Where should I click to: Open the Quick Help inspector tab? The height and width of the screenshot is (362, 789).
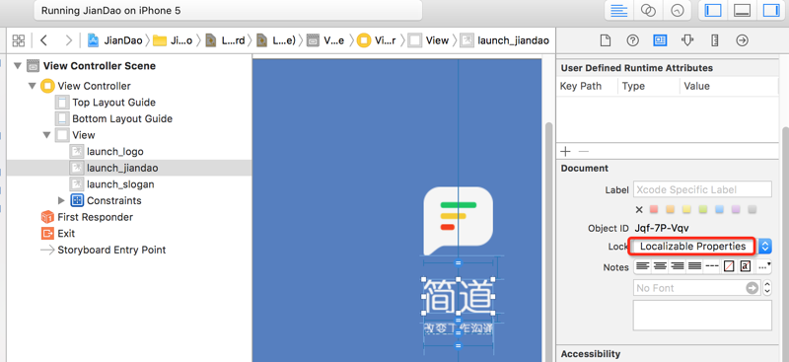tap(632, 40)
